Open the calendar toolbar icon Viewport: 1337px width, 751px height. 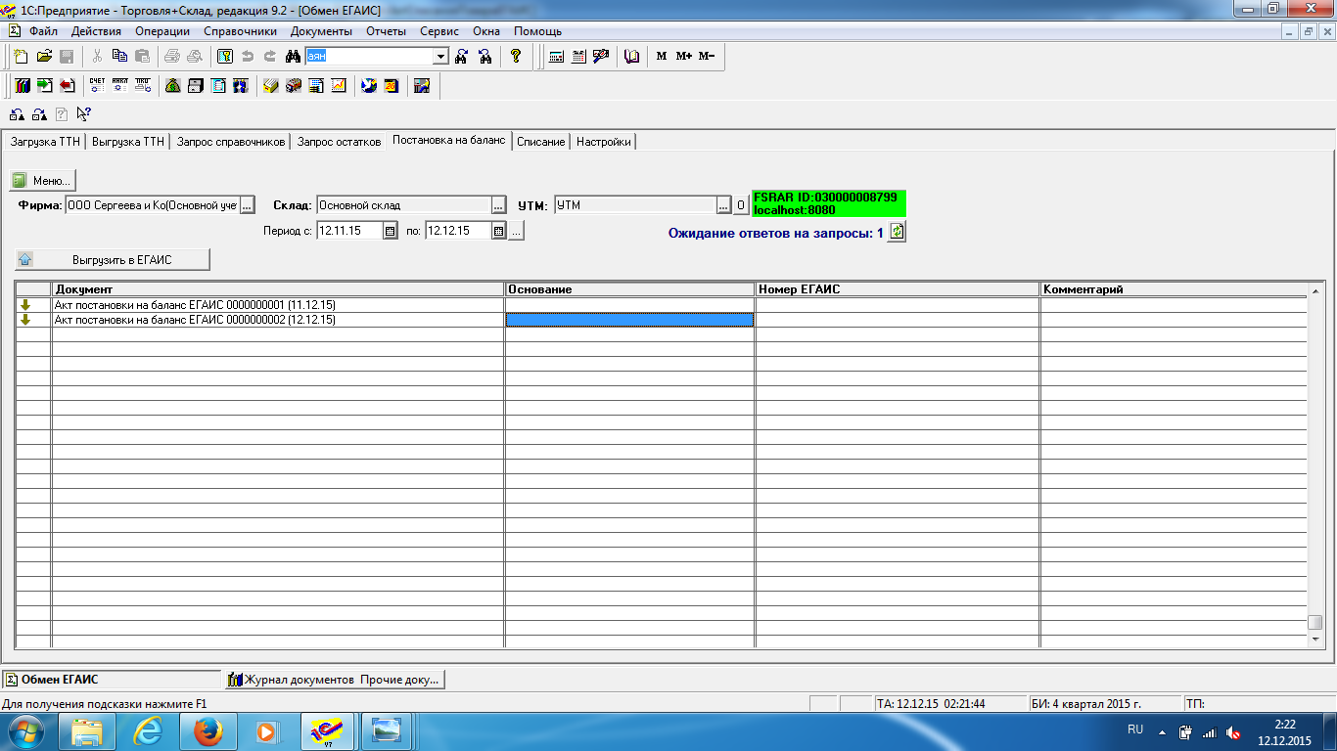pyautogui.click(x=578, y=57)
